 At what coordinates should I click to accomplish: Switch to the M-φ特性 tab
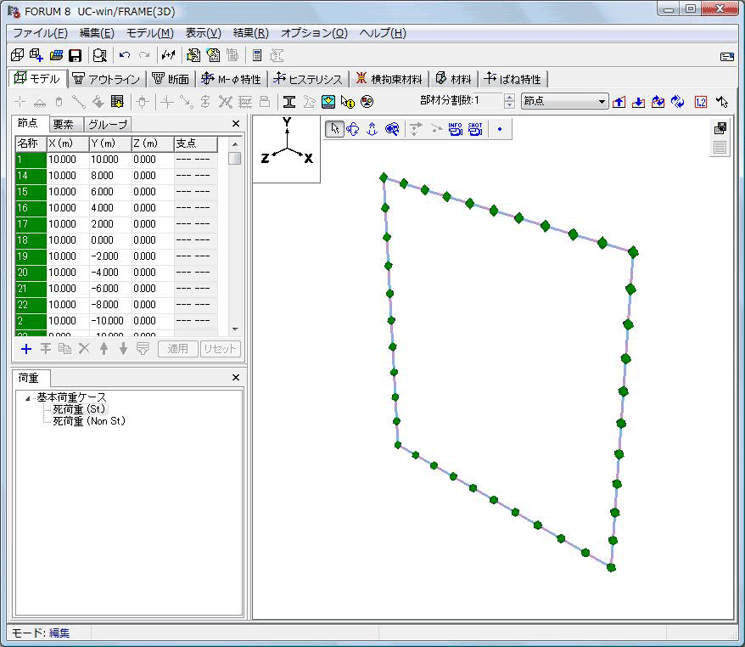point(232,80)
